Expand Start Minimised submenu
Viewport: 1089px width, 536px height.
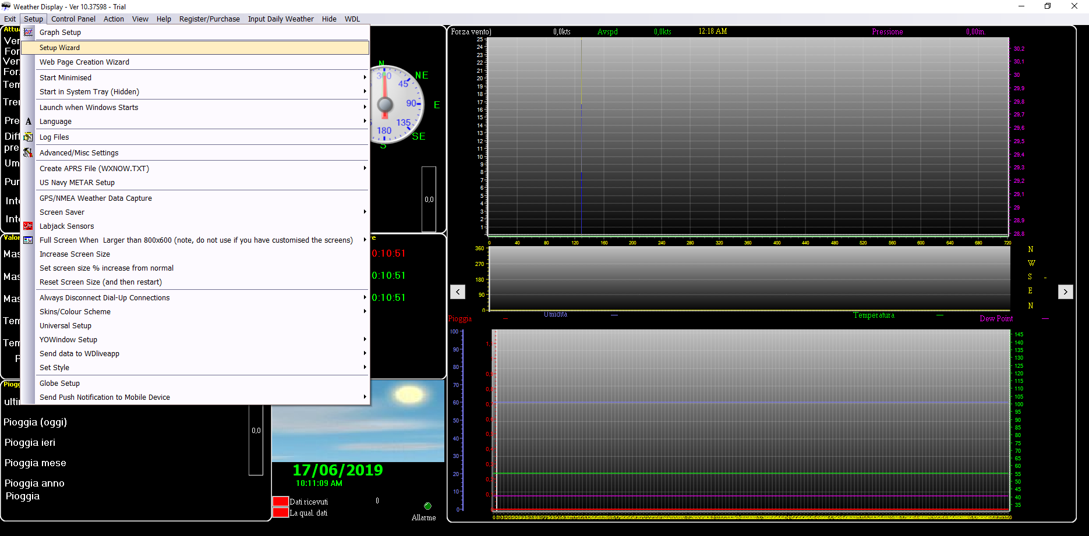(x=365, y=77)
